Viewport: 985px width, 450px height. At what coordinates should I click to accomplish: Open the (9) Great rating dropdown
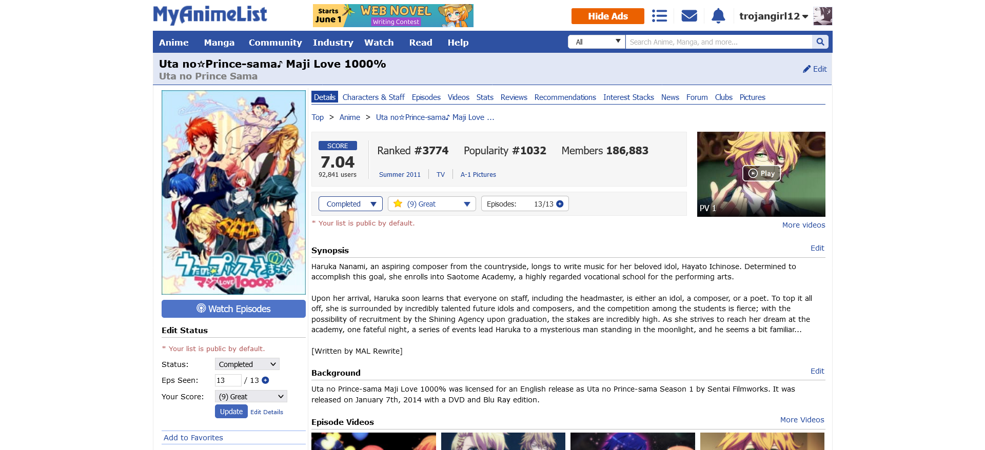click(x=432, y=204)
